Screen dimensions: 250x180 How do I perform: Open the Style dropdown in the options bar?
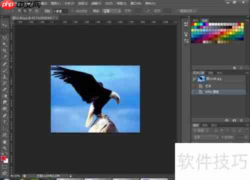click(112, 11)
